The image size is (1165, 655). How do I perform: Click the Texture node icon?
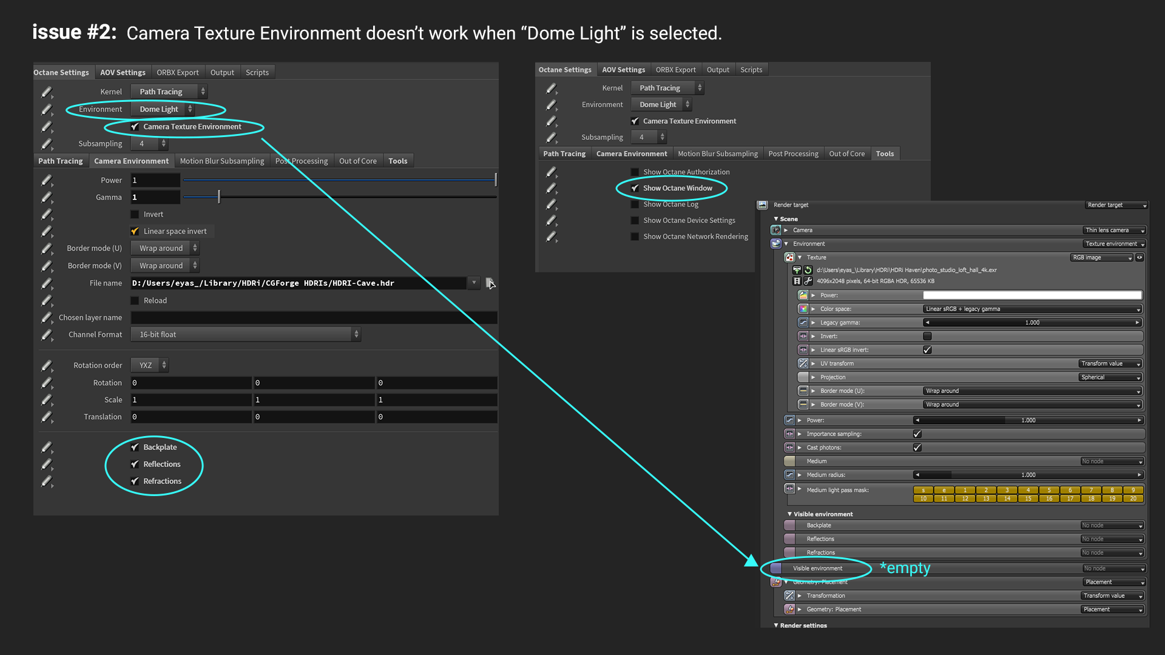point(789,257)
